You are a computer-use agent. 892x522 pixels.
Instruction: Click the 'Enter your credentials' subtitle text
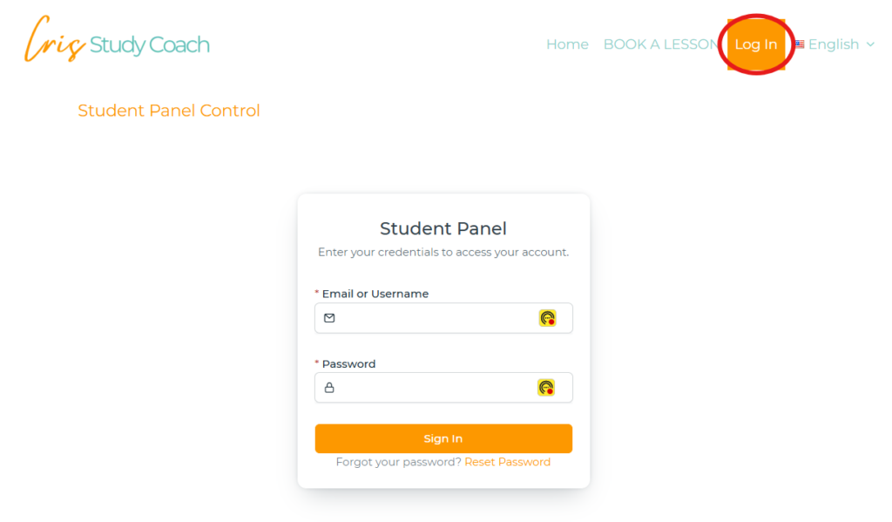[x=443, y=253]
